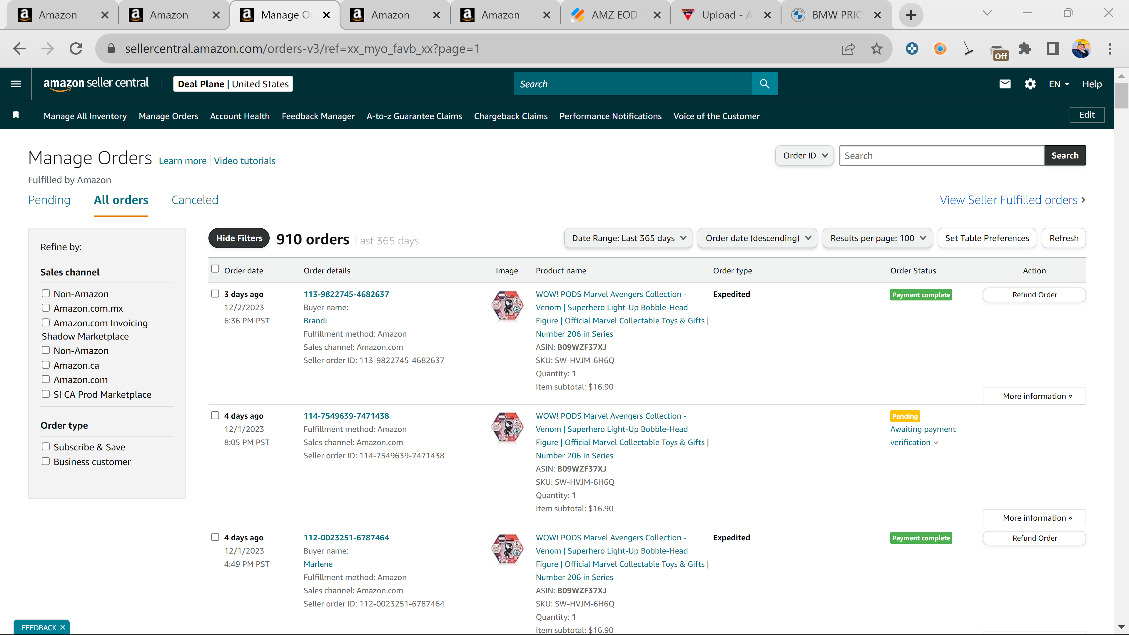The width and height of the screenshot is (1129, 635).
Task: Click the magnifier search button in header
Action: click(x=764, y=84)
